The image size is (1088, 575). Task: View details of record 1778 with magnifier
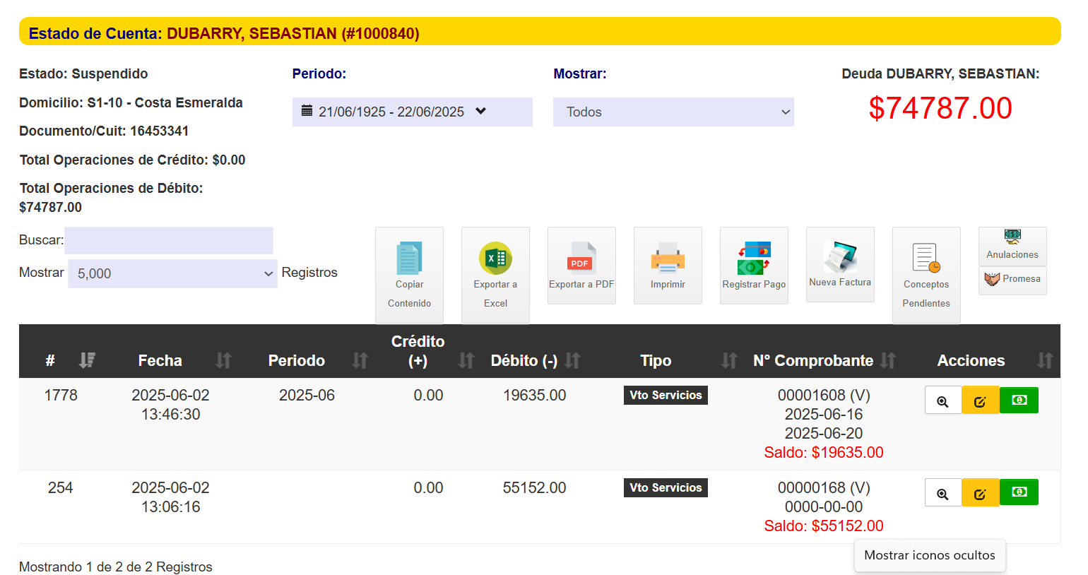pos(942,401)
